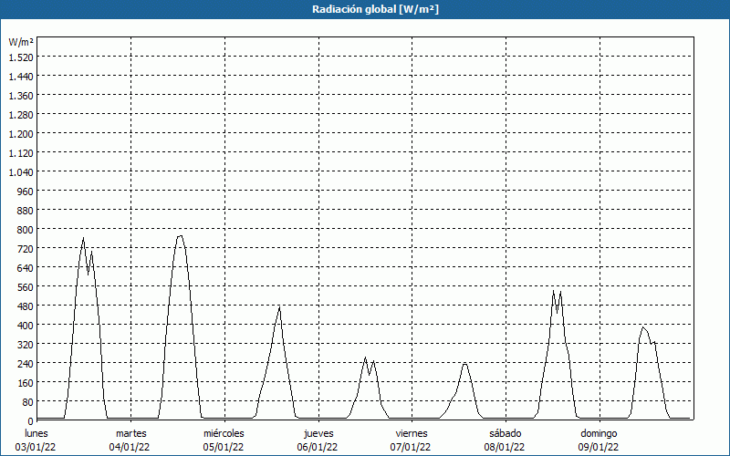Click the 'viernes' day label

412,433
